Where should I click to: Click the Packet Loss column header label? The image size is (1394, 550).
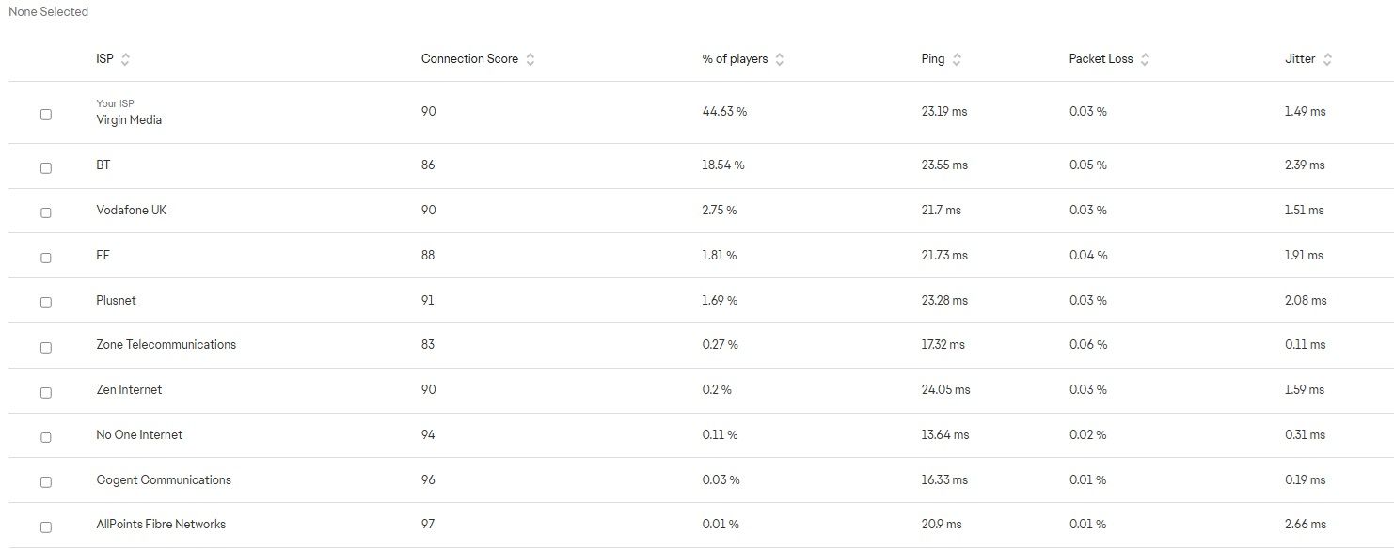(1101, 59)
